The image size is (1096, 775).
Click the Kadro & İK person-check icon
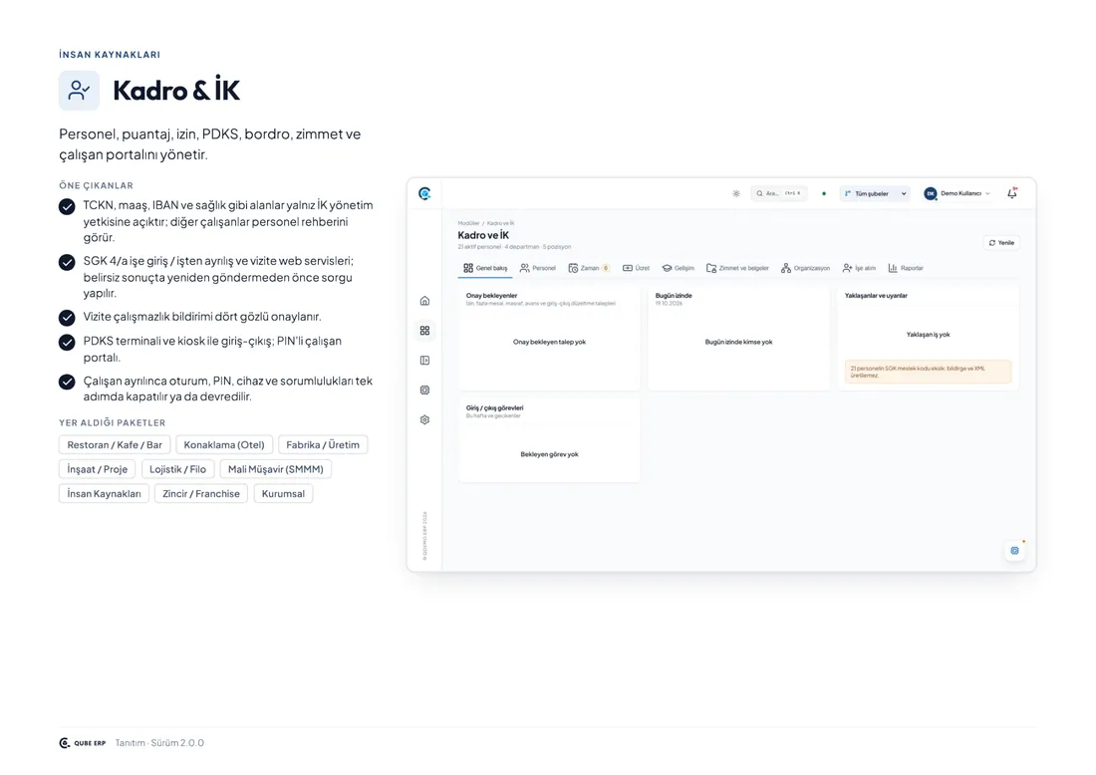[79, 90]
